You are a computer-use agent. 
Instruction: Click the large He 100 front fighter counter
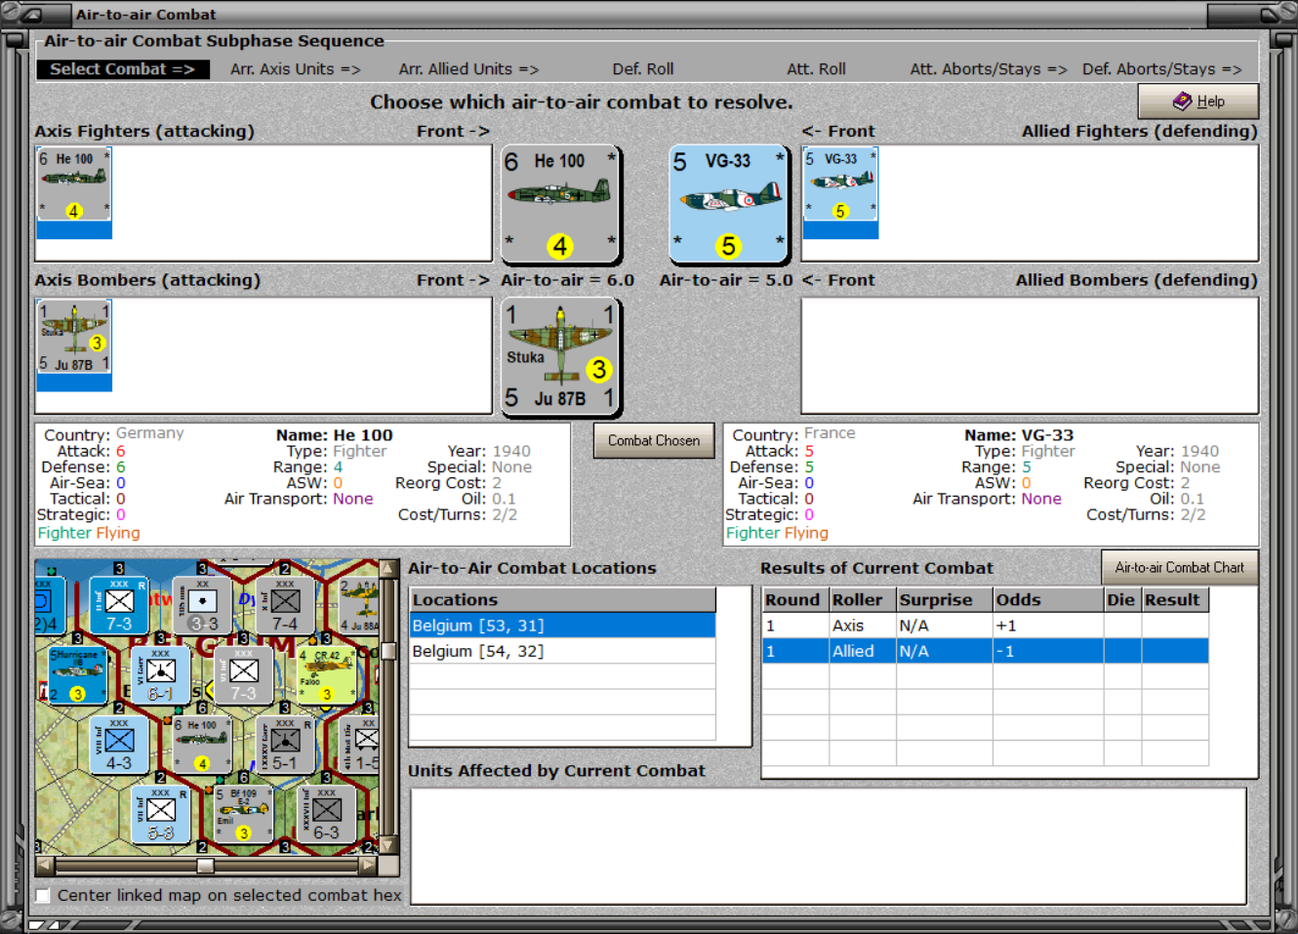coord(561,204)
